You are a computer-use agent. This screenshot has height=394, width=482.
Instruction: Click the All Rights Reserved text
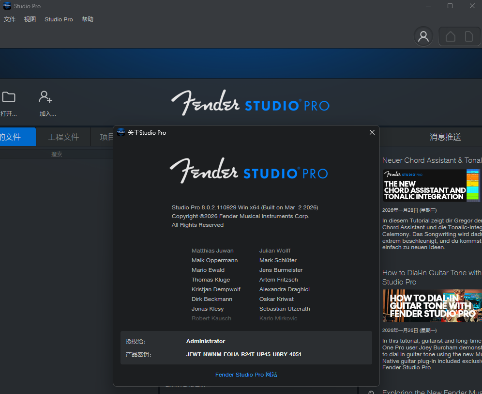197,225
